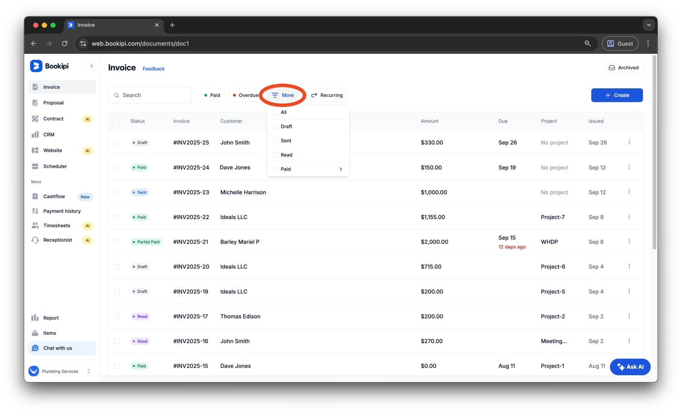682x414 pixels.
Task: Click the Feedback link
Action: (x=154, y=69)
